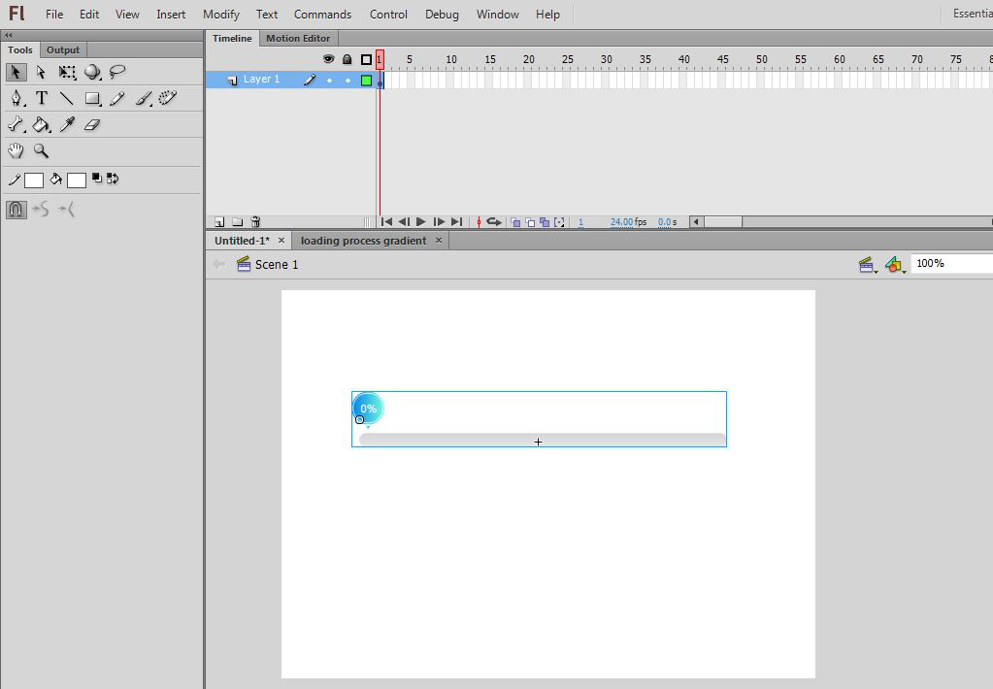993x689 pixels.
Task: Open the Commands menu
Action: click(x=322, y=14)
